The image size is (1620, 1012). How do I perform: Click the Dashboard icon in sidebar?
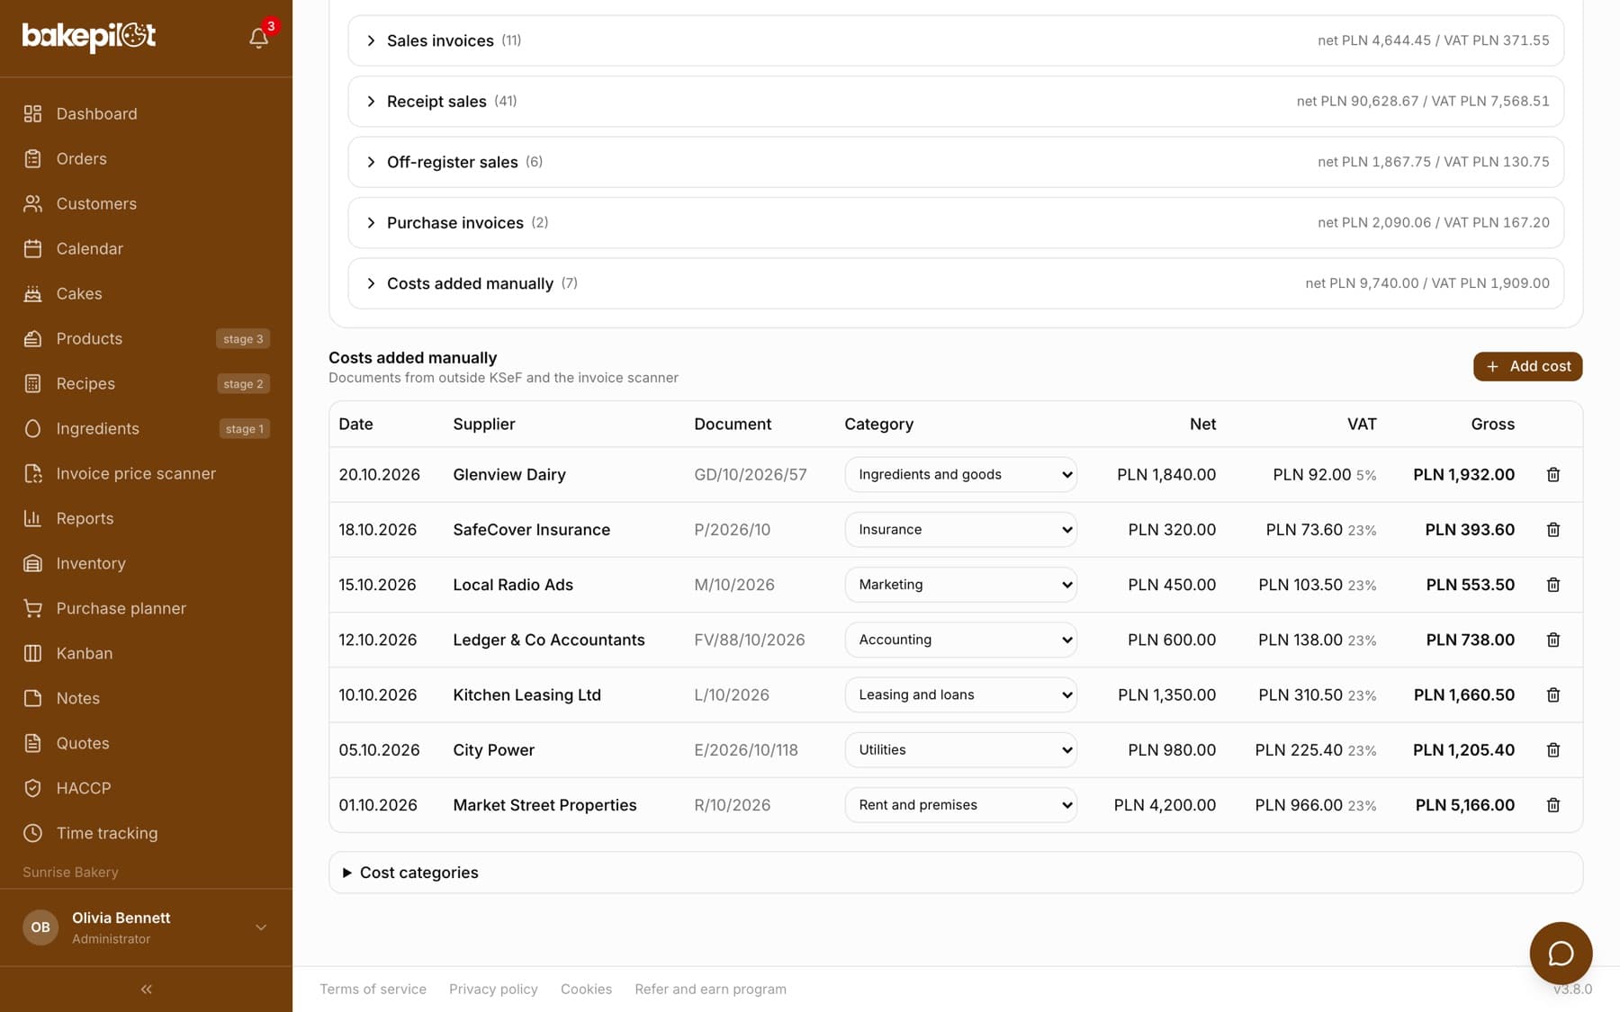[32, 113]
